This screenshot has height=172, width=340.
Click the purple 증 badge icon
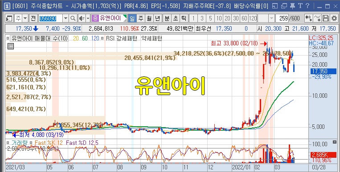click(95, 18)
